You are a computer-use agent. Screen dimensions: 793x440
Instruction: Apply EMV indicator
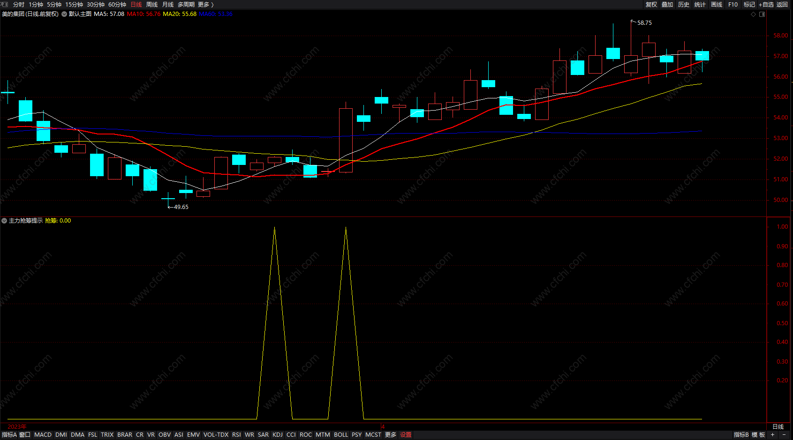tap(193, 435)
